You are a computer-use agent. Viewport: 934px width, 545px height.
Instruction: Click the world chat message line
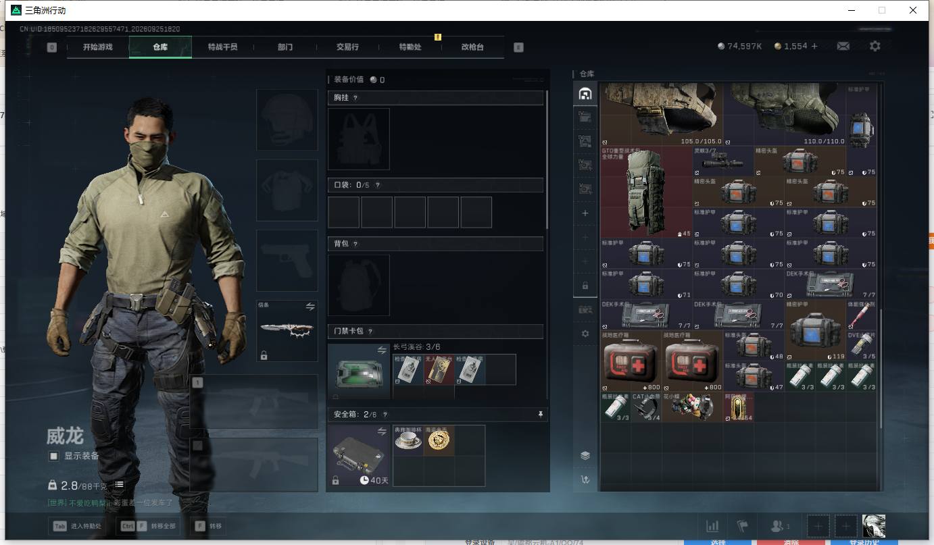(110, 503)
